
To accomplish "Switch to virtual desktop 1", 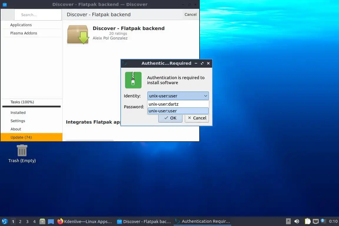I will [13, 222].
